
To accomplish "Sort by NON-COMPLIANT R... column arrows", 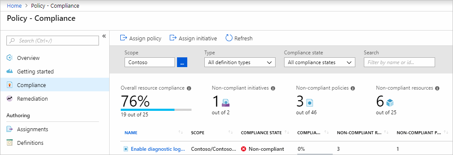I will pos(386,132).
